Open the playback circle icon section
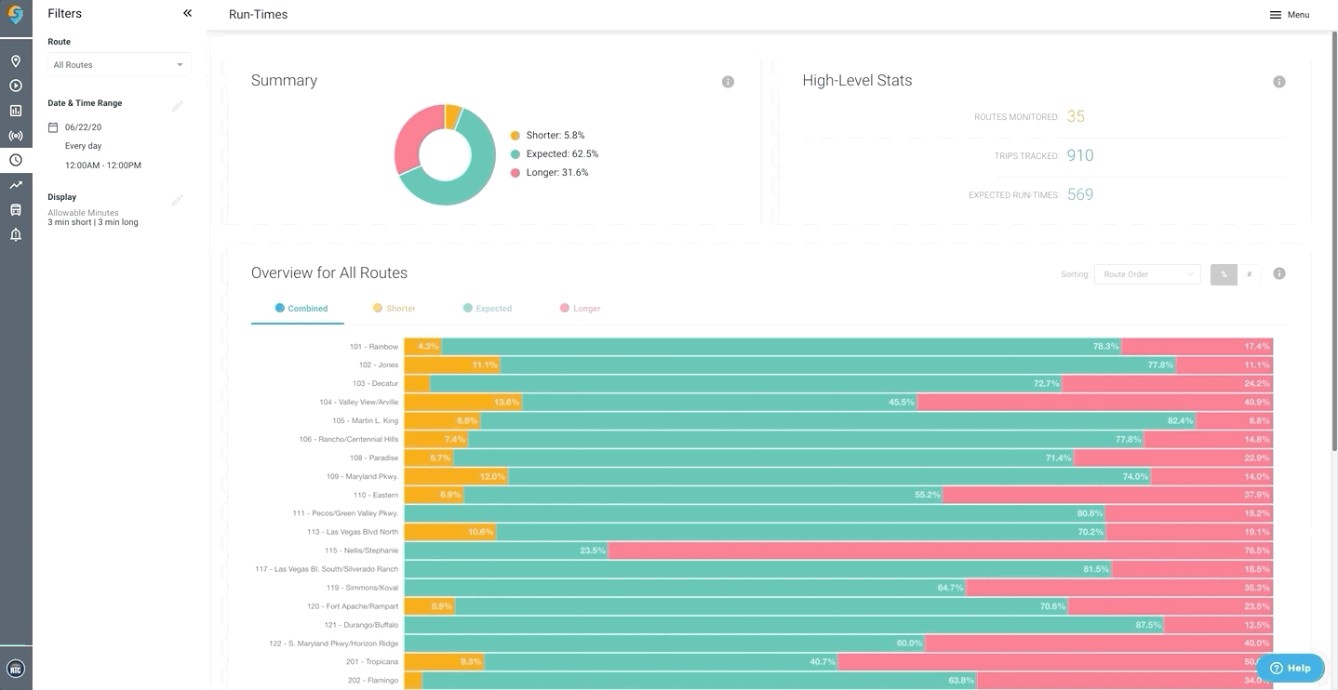 [16, 86]
